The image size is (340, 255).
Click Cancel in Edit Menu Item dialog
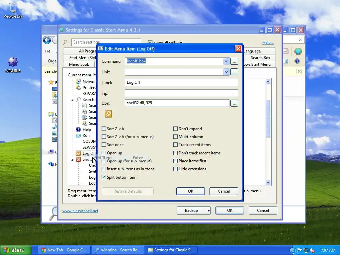(223, 191)
